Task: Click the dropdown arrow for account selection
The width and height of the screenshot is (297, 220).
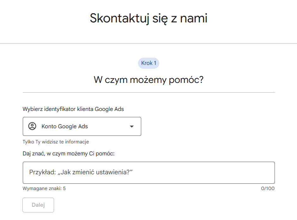Action: tap(132, 126)
